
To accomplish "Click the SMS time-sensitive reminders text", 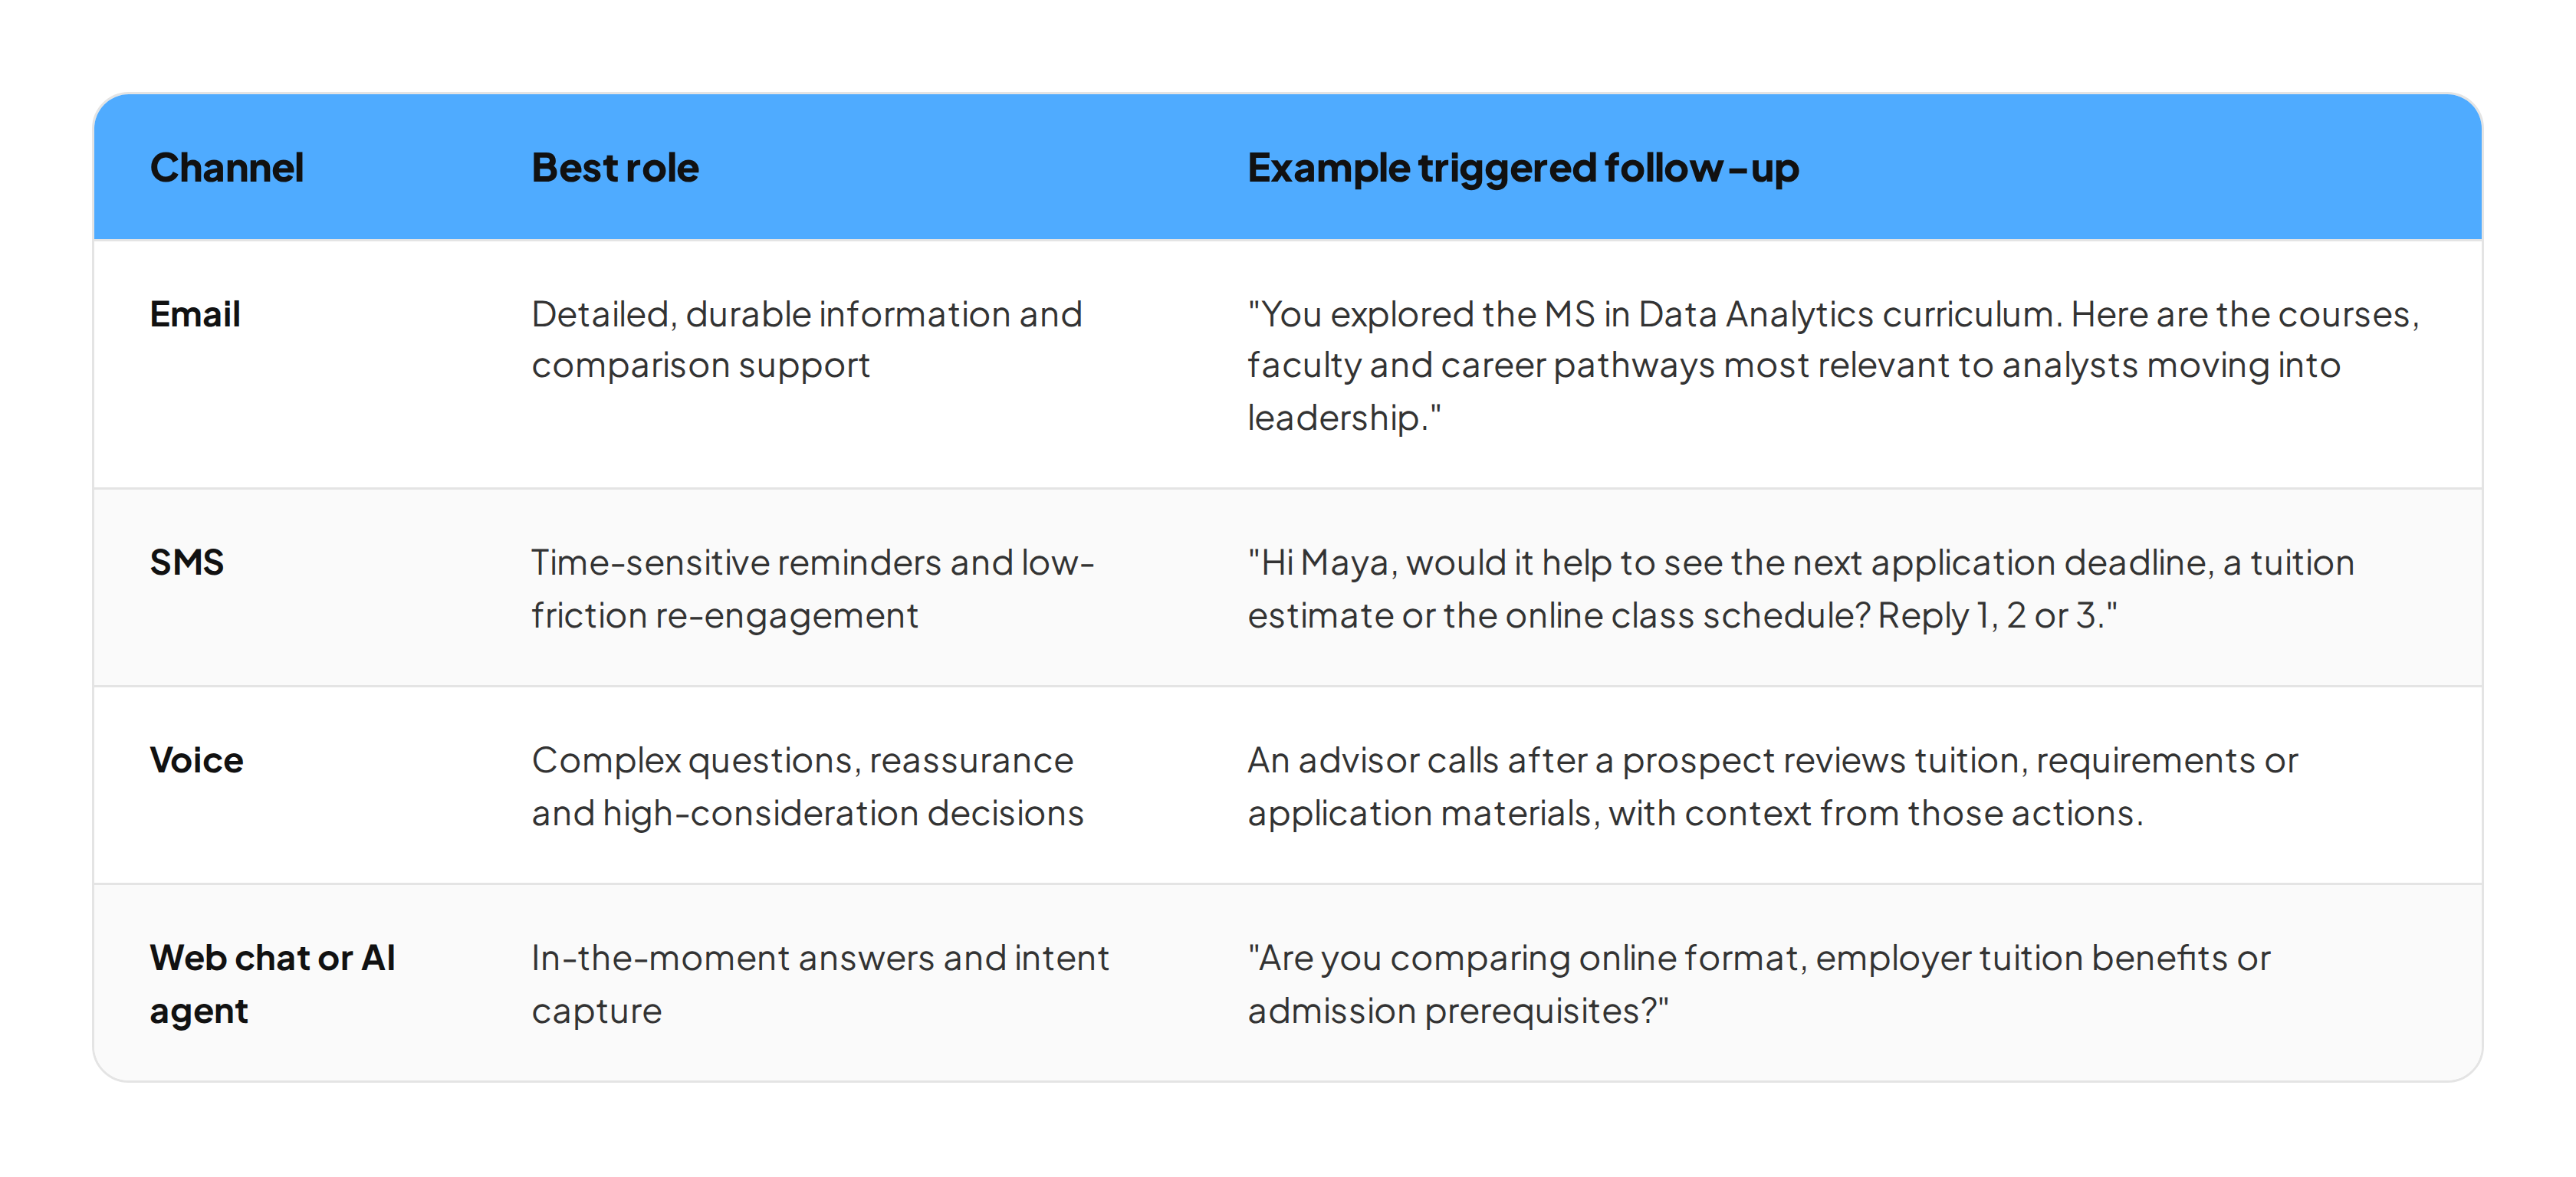I will tap(813, 588).
